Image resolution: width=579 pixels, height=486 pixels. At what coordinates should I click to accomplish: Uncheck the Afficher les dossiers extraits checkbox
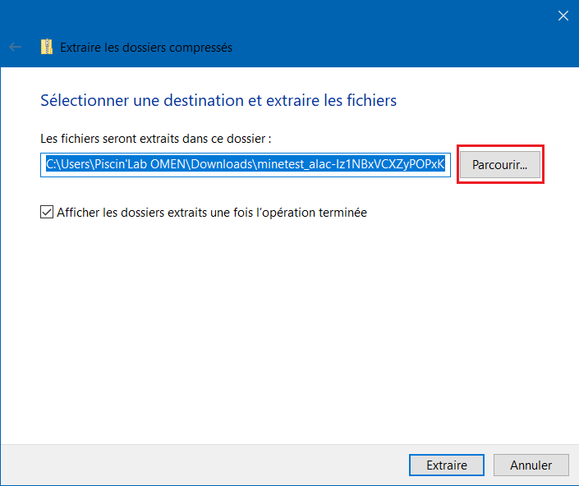click(47, 213)
